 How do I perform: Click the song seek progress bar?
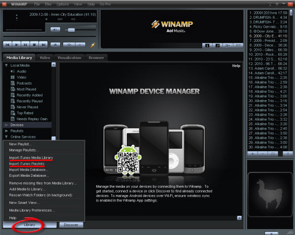(49, 36)
